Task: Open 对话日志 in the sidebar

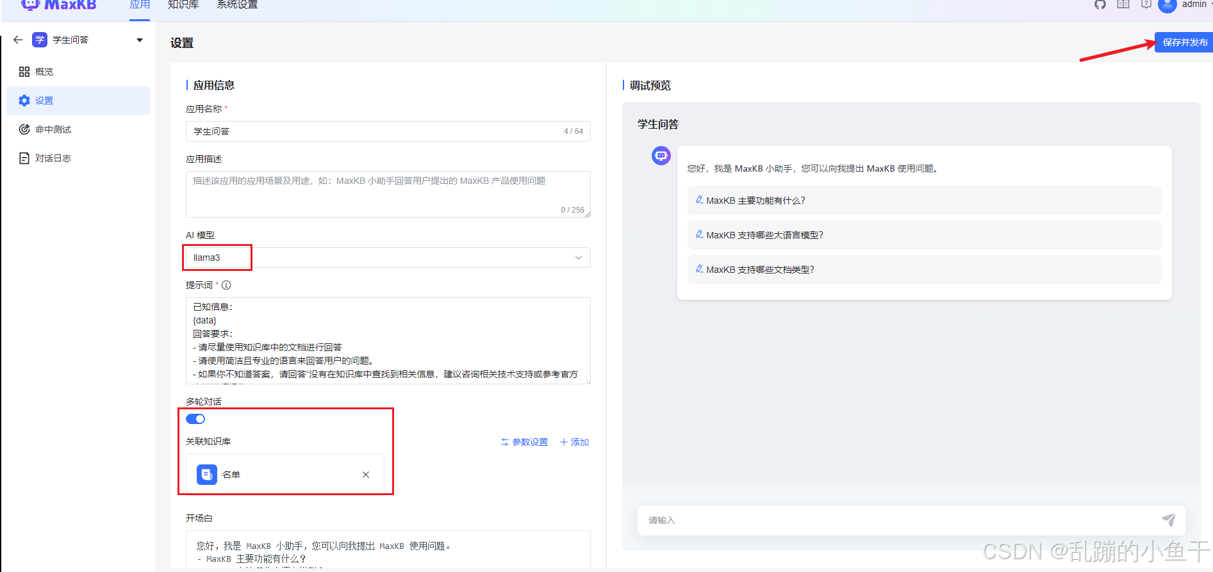Action: click(78, 158)
